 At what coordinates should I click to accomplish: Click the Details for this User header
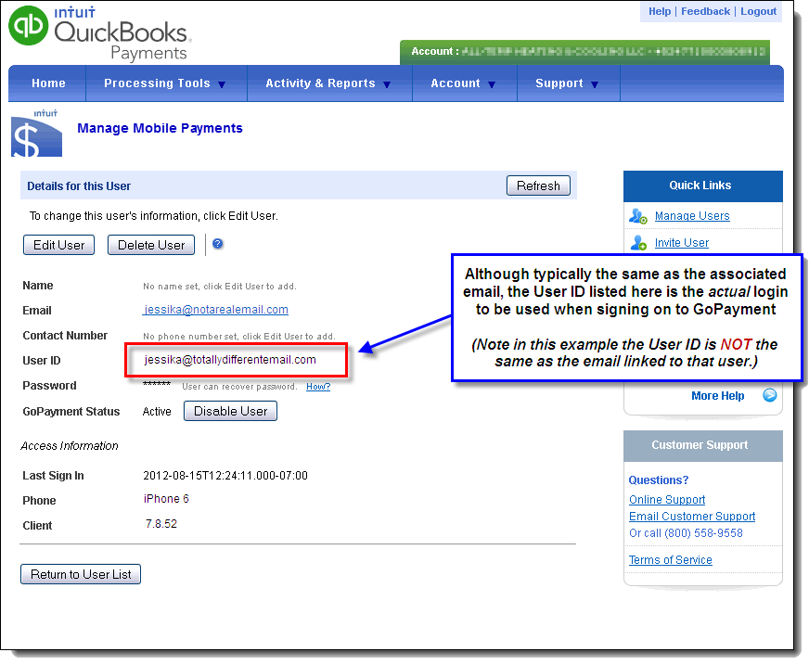point(79,186)
